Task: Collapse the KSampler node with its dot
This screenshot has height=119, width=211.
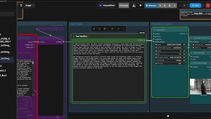Action: (x=154, y=30)
